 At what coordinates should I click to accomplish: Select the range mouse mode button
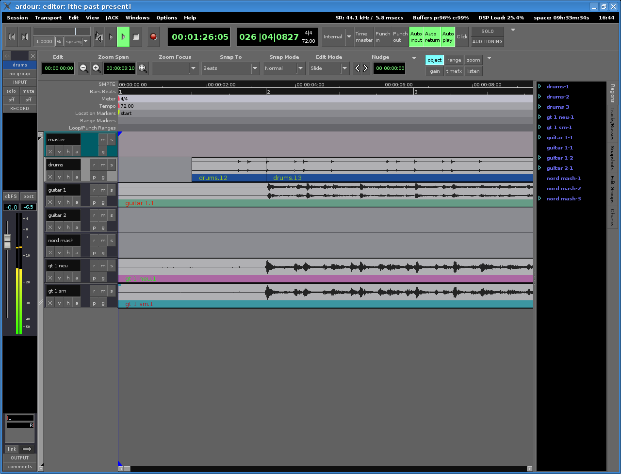tap(454, 60)
